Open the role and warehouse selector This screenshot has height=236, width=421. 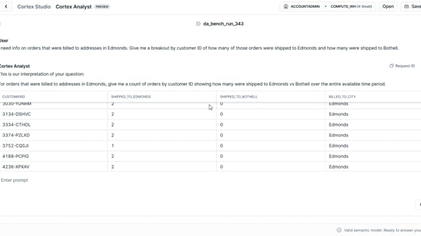click(x=328, y=7)
